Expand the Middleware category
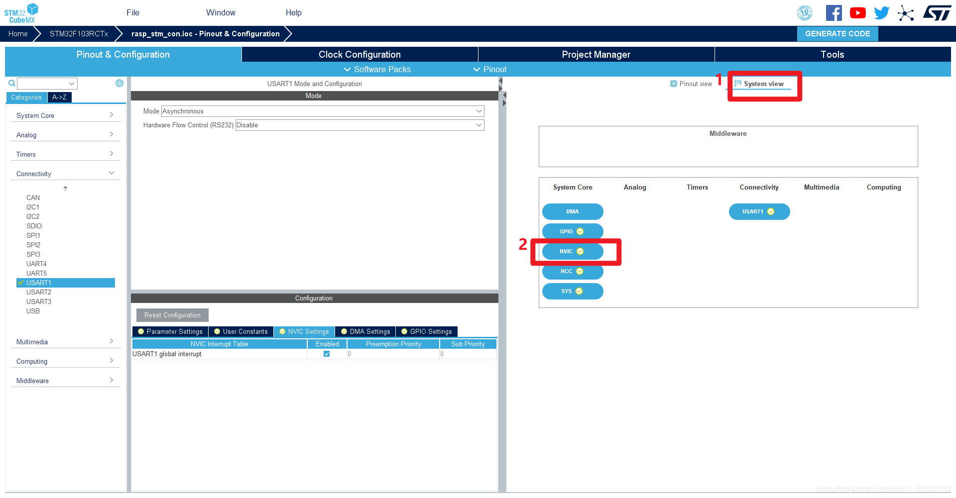 click(x=65, y=381)
